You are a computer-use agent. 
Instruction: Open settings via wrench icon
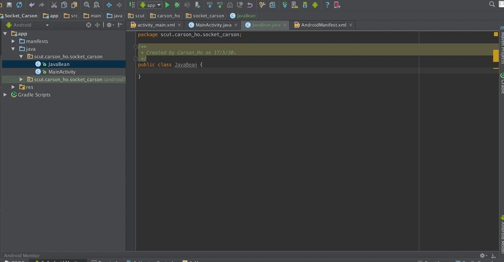click(262, 5)
